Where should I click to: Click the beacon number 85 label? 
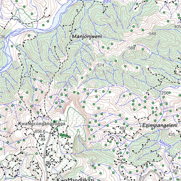(43, 139)
